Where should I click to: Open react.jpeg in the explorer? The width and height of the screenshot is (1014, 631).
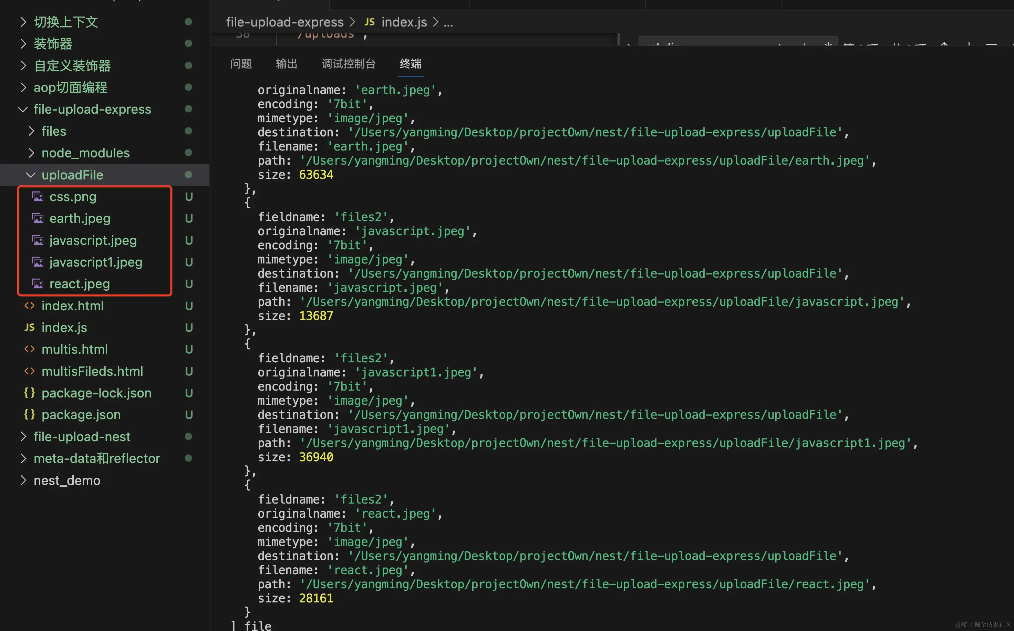80,284
